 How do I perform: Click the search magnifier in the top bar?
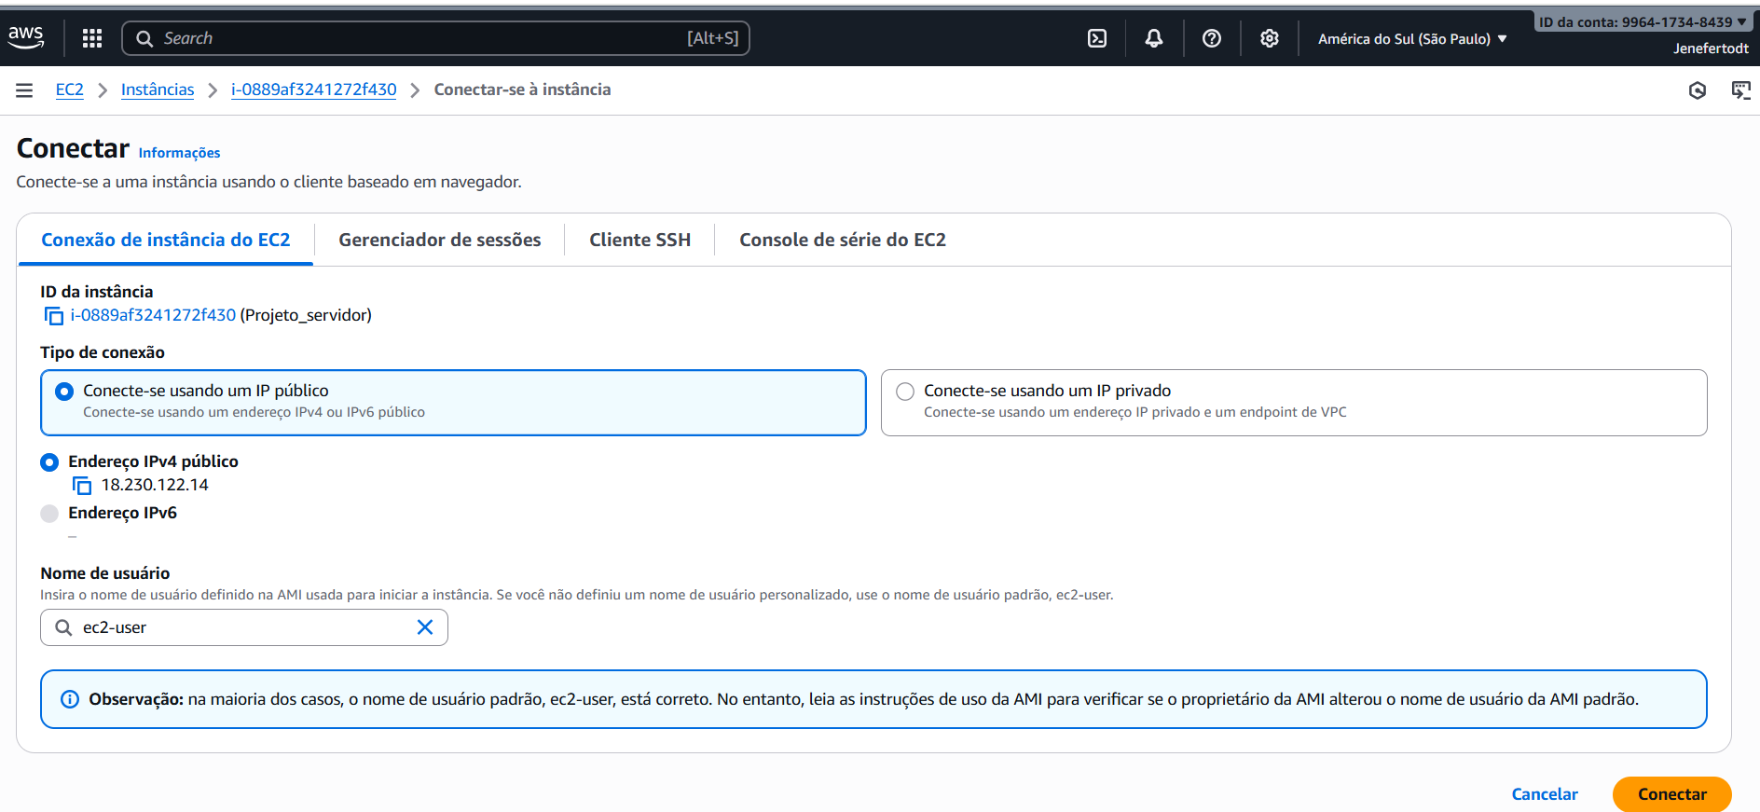click(144, 38)
